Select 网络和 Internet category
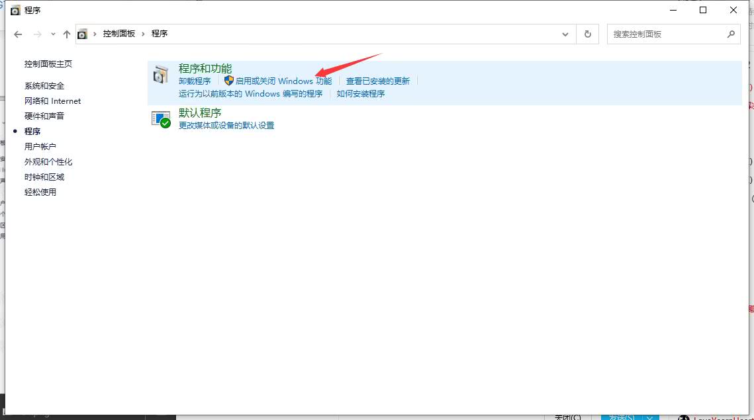 [x=52, y=101]
